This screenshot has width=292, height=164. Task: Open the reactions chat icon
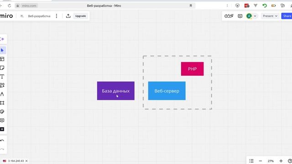click(x=240, y=16)
